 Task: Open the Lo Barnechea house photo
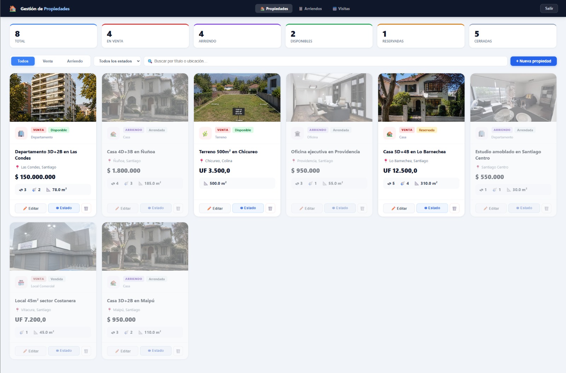421,97
